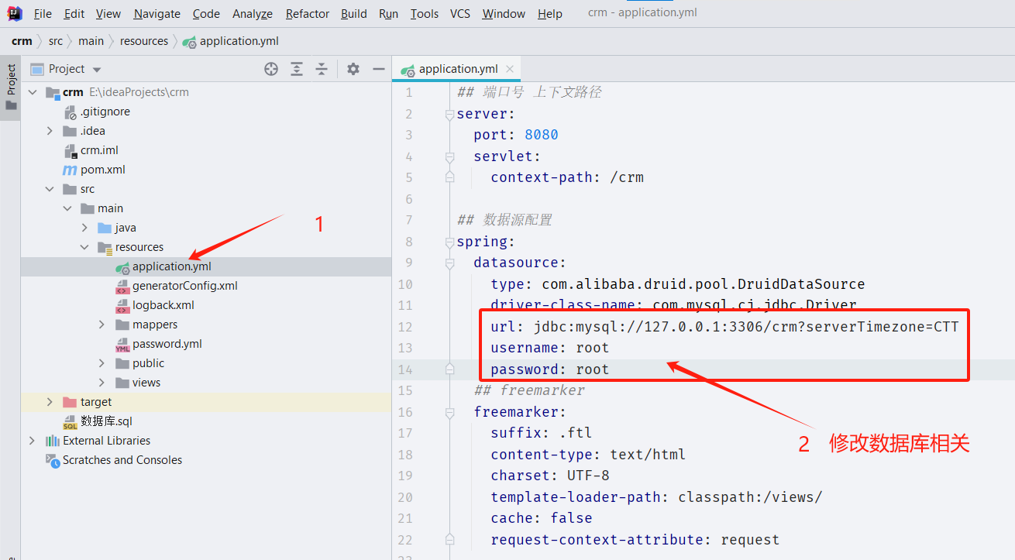The width and height of the screenshot is (1015, 560).
Task: Select crm.iml file in project tree
Action: [99, 150]
